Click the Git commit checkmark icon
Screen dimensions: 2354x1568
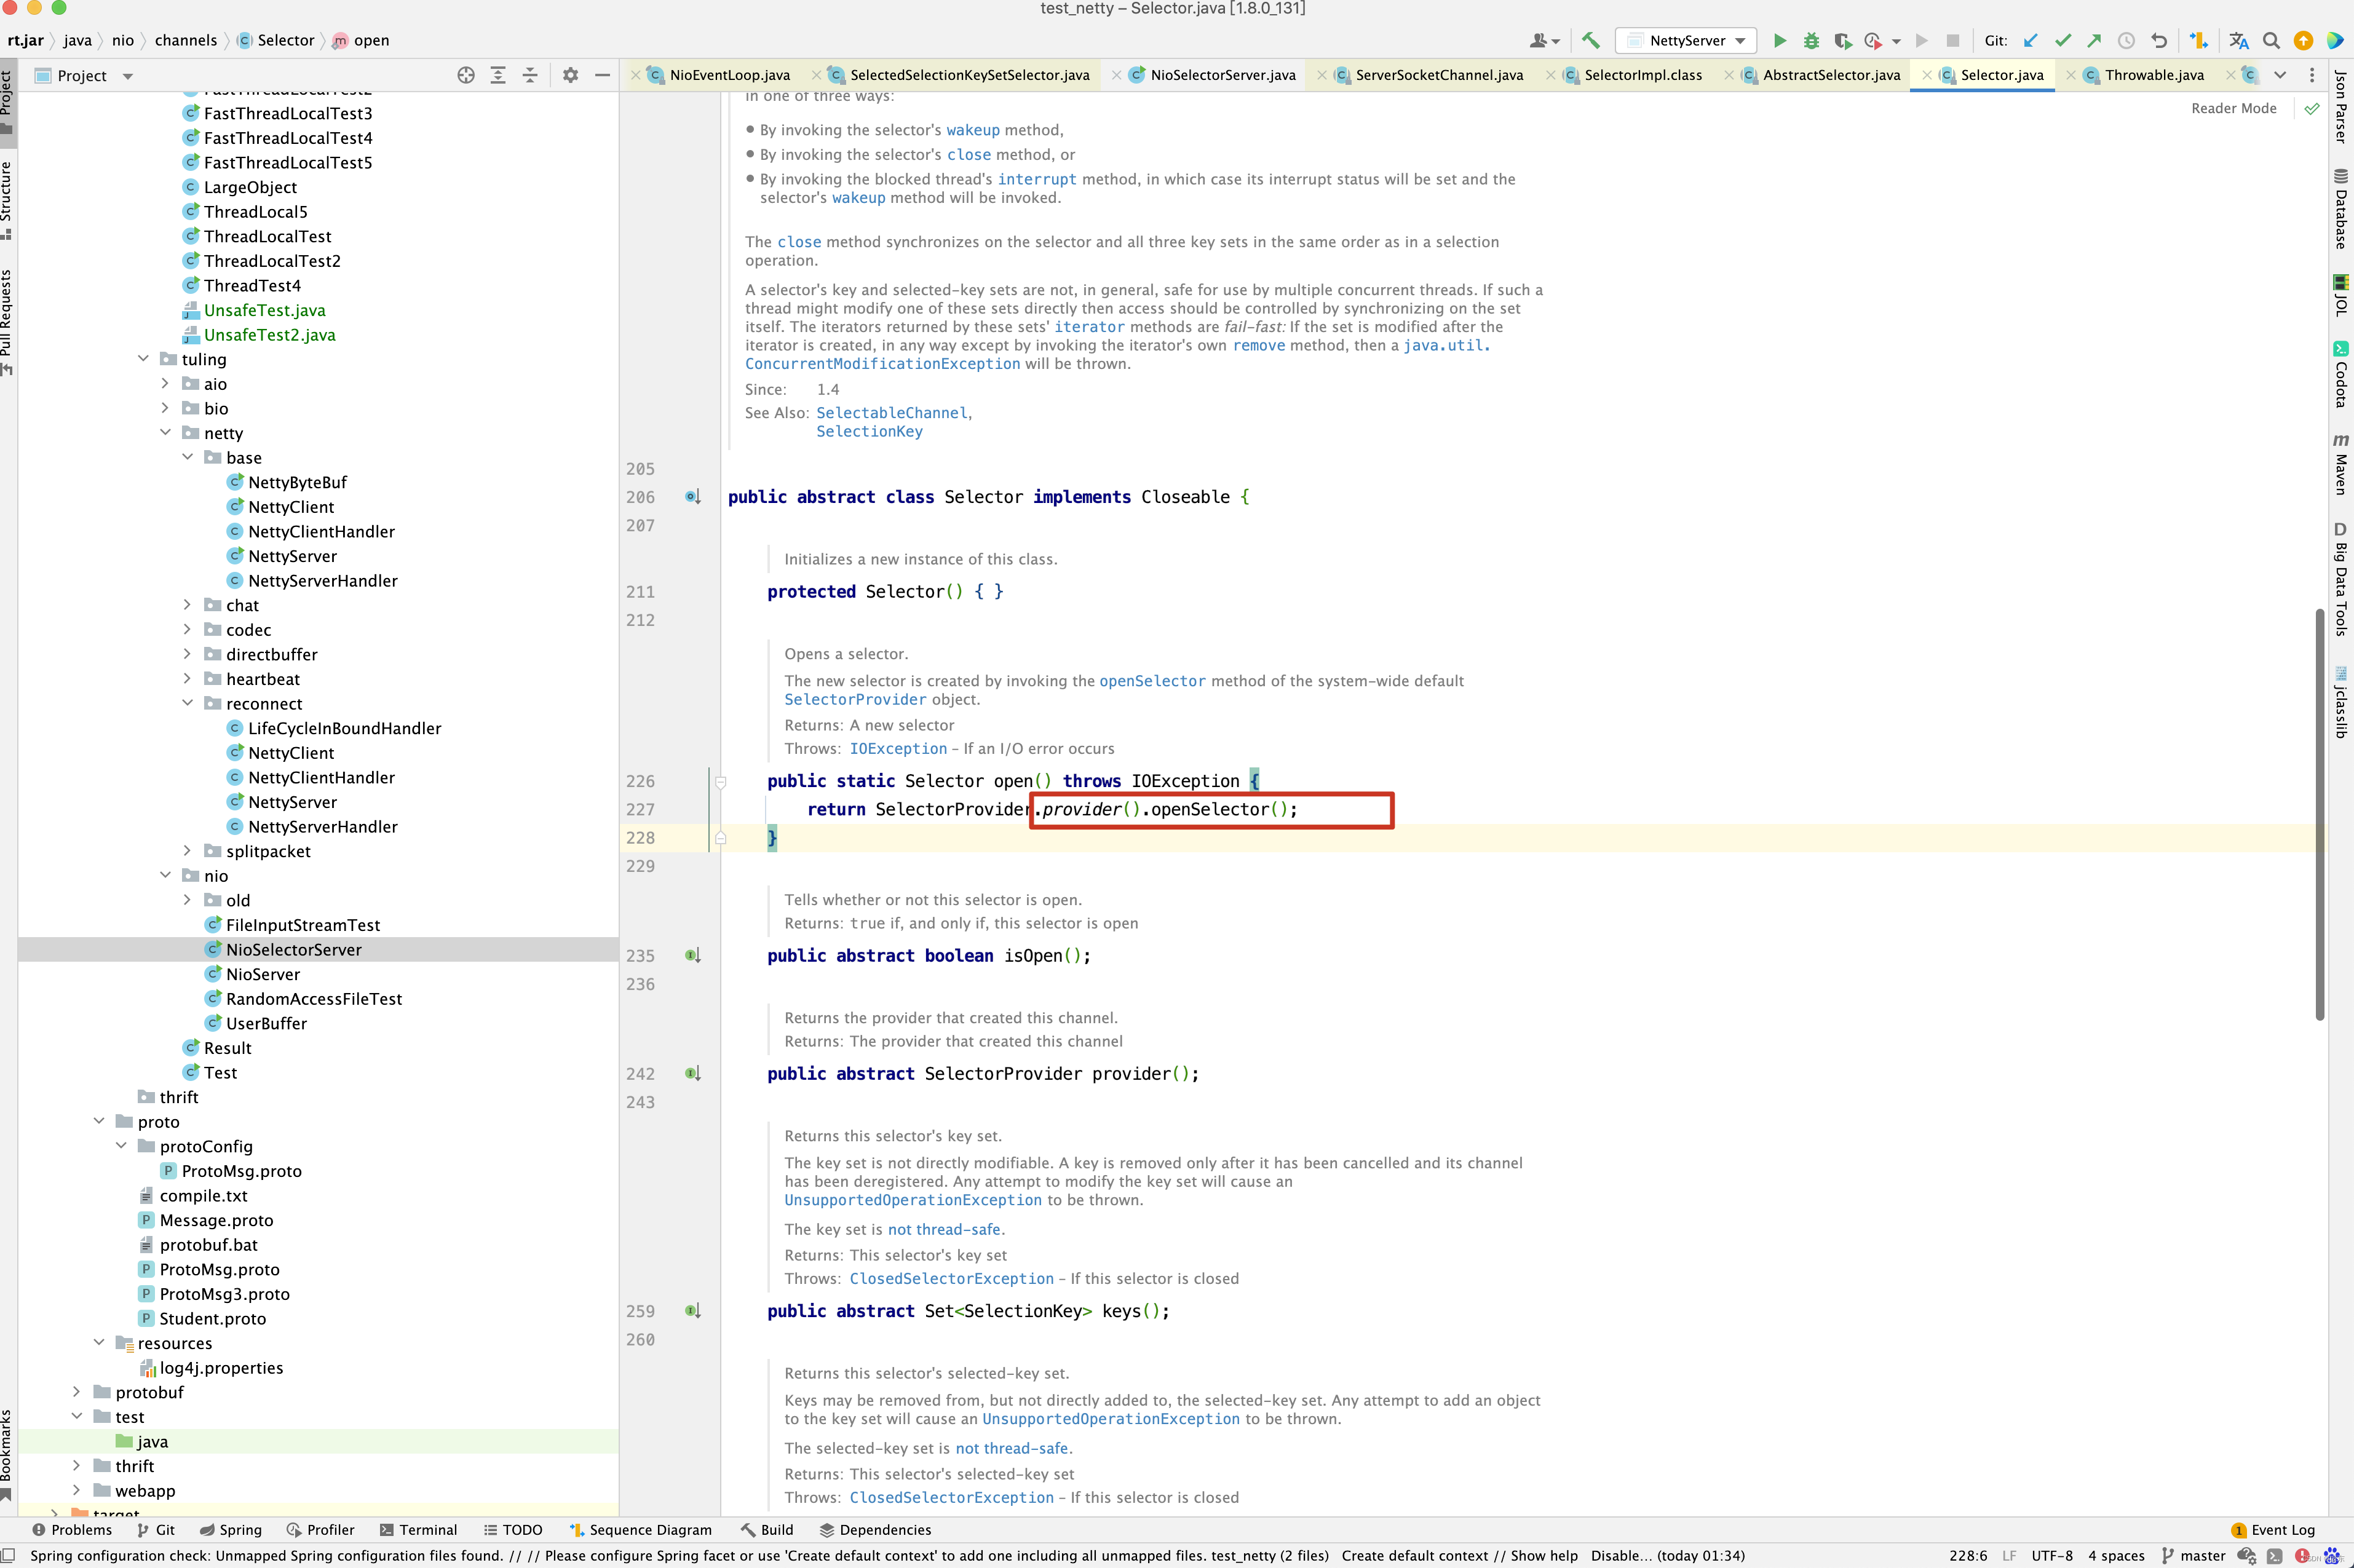[x=2062, y=41]
